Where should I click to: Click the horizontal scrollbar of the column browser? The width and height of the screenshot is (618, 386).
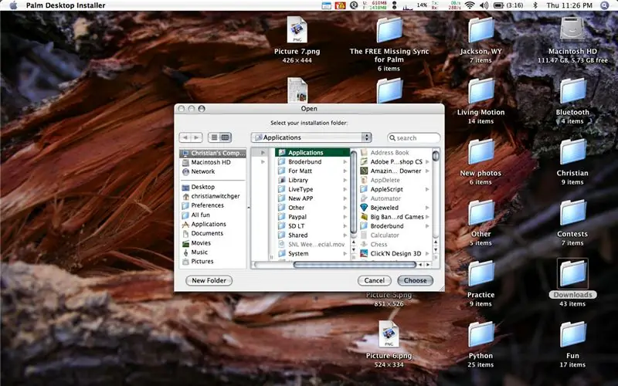(x=355, y=265)
